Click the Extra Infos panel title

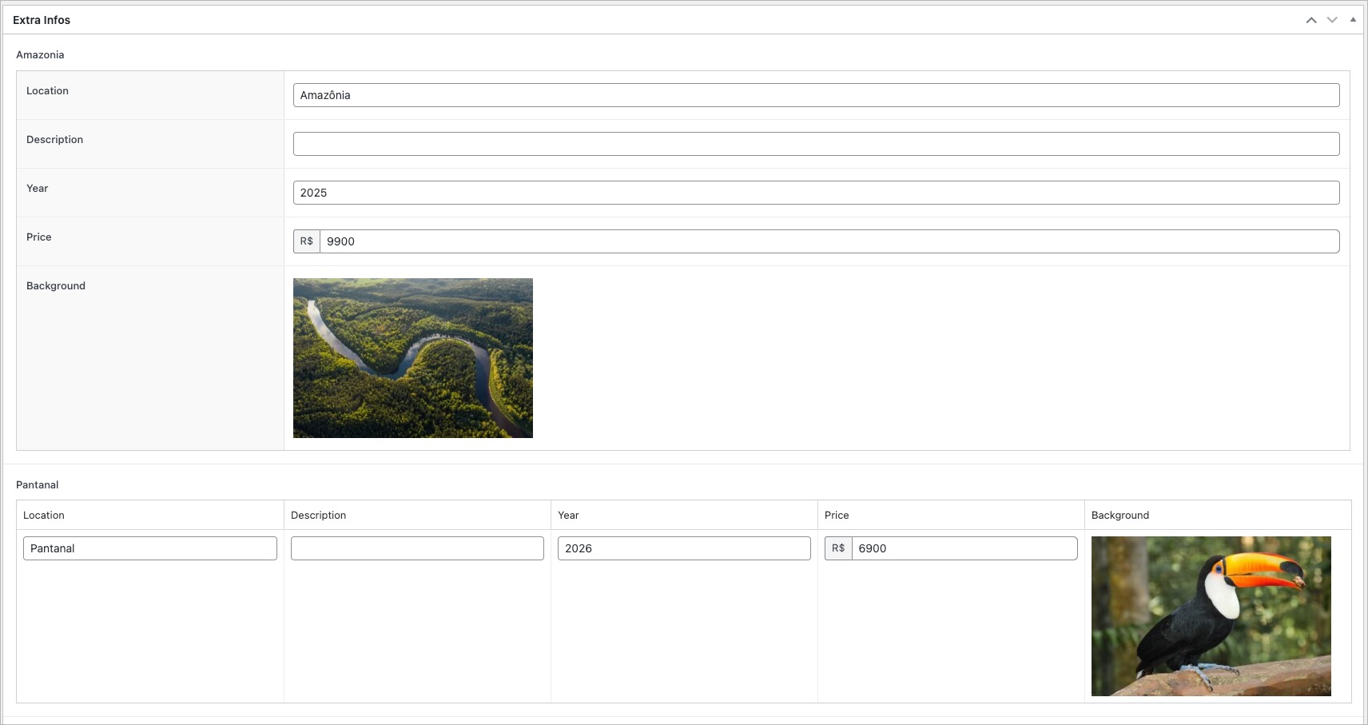(x=42, y=20)
